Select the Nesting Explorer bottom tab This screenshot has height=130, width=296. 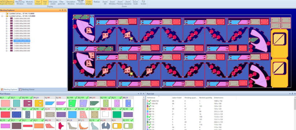[9, 90]
